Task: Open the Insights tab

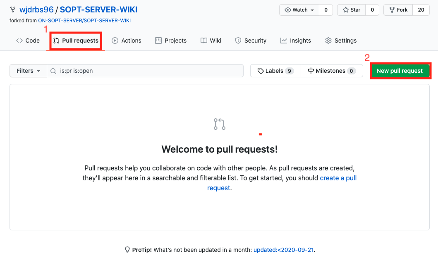Action: pyautogui.click(x=296, y=41)
